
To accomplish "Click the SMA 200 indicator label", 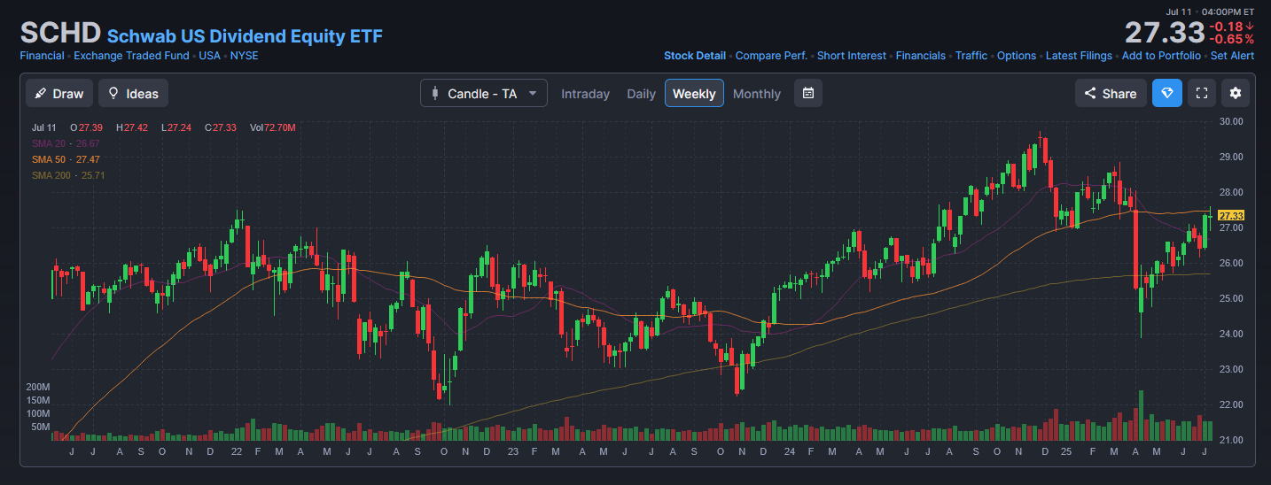I will (67, 175).
